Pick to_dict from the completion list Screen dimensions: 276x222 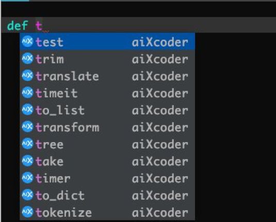tap(107, 195)
